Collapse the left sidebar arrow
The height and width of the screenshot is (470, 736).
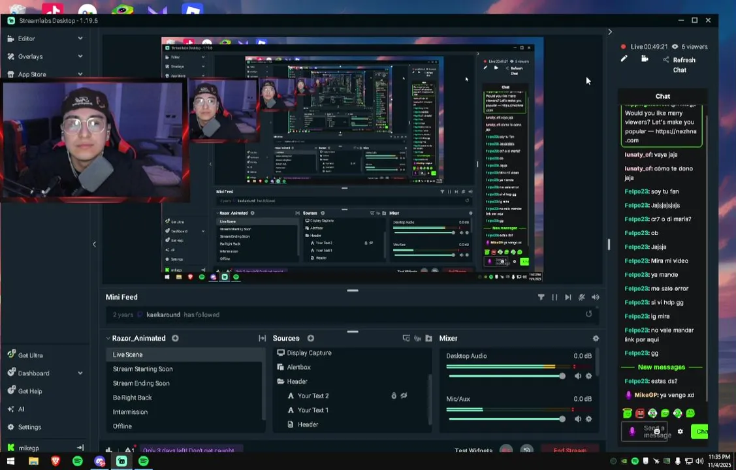[x=94, y=244]
